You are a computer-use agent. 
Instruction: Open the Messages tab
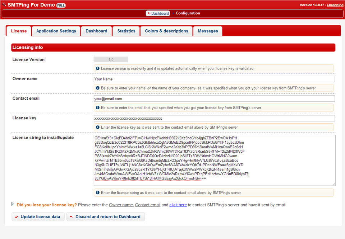(208, 31)
